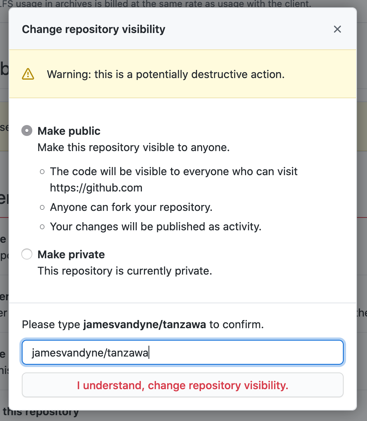Screen dimensions: 367x421
Task: Click the https://github.com URL text
Action: [96, 188]
